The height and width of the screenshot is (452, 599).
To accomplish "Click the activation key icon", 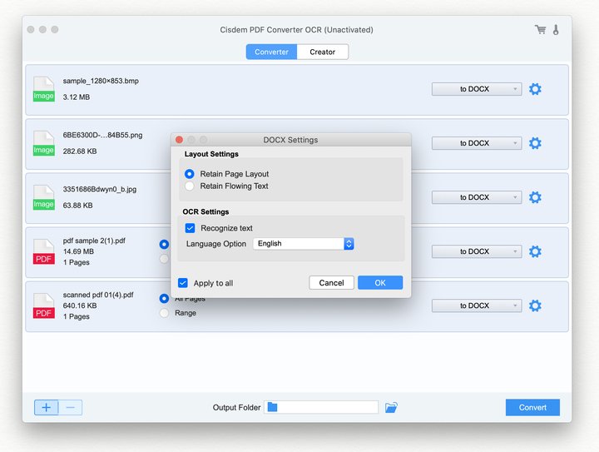I will [x=556, y=30].
